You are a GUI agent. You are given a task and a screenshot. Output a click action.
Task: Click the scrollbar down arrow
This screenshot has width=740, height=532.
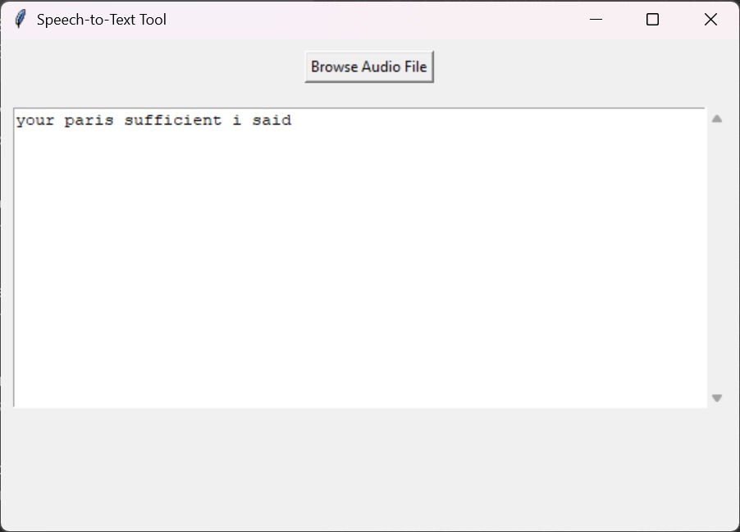(717, 398)
